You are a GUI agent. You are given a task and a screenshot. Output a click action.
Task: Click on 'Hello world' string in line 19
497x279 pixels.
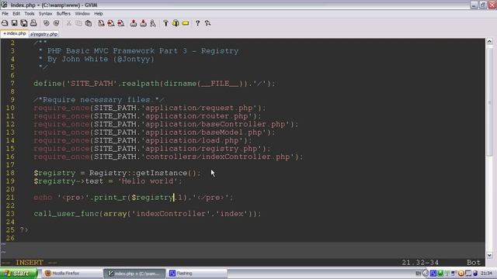(148, 181)
